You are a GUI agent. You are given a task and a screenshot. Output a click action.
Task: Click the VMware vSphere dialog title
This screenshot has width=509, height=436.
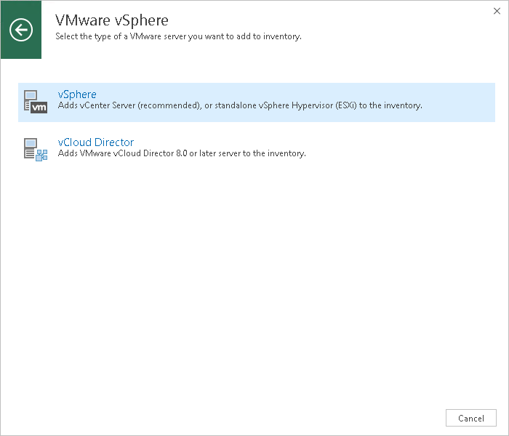pos(112,20)
